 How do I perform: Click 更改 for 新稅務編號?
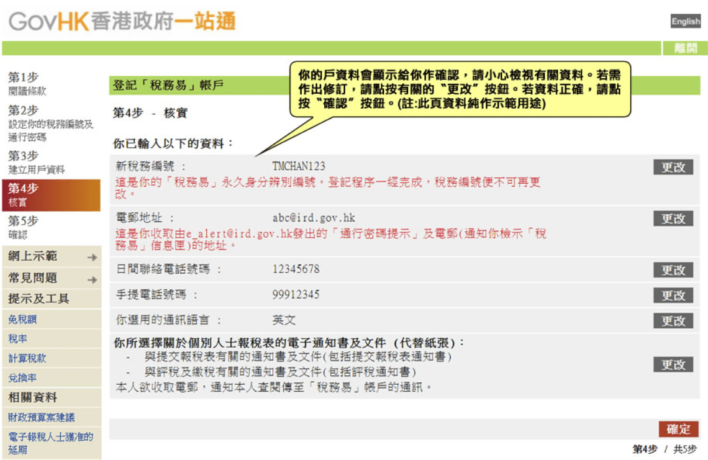point(673,167)
